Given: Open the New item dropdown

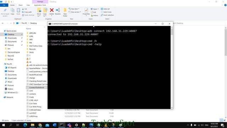Looking at the screenshot, I should coord(74,9).
